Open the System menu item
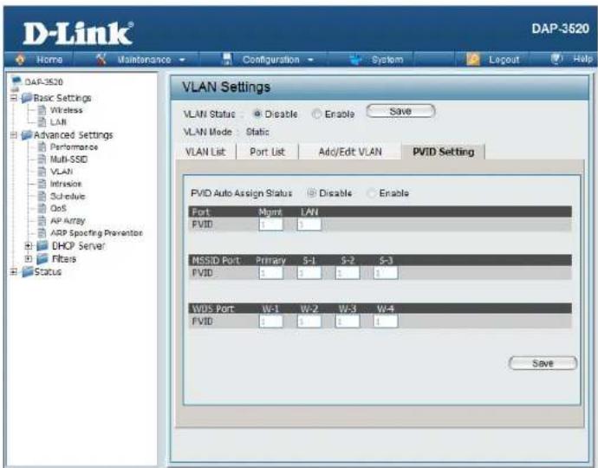The height and width of the screenshot is (468, 598). click(387, 60)
